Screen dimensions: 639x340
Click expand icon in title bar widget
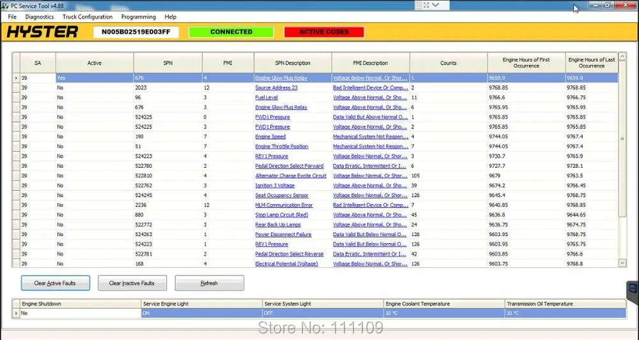coord(426,5)
